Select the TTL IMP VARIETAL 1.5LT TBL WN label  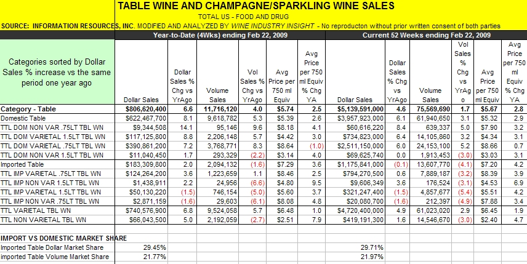tap(50, 192)
